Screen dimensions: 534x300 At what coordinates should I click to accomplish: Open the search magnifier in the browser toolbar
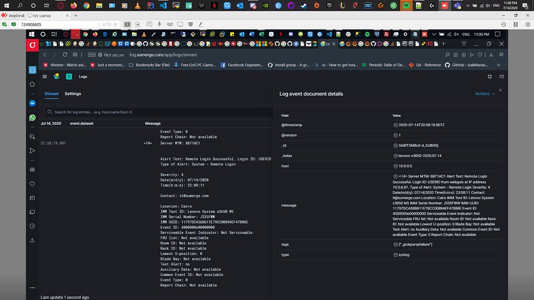pos(447,54)
